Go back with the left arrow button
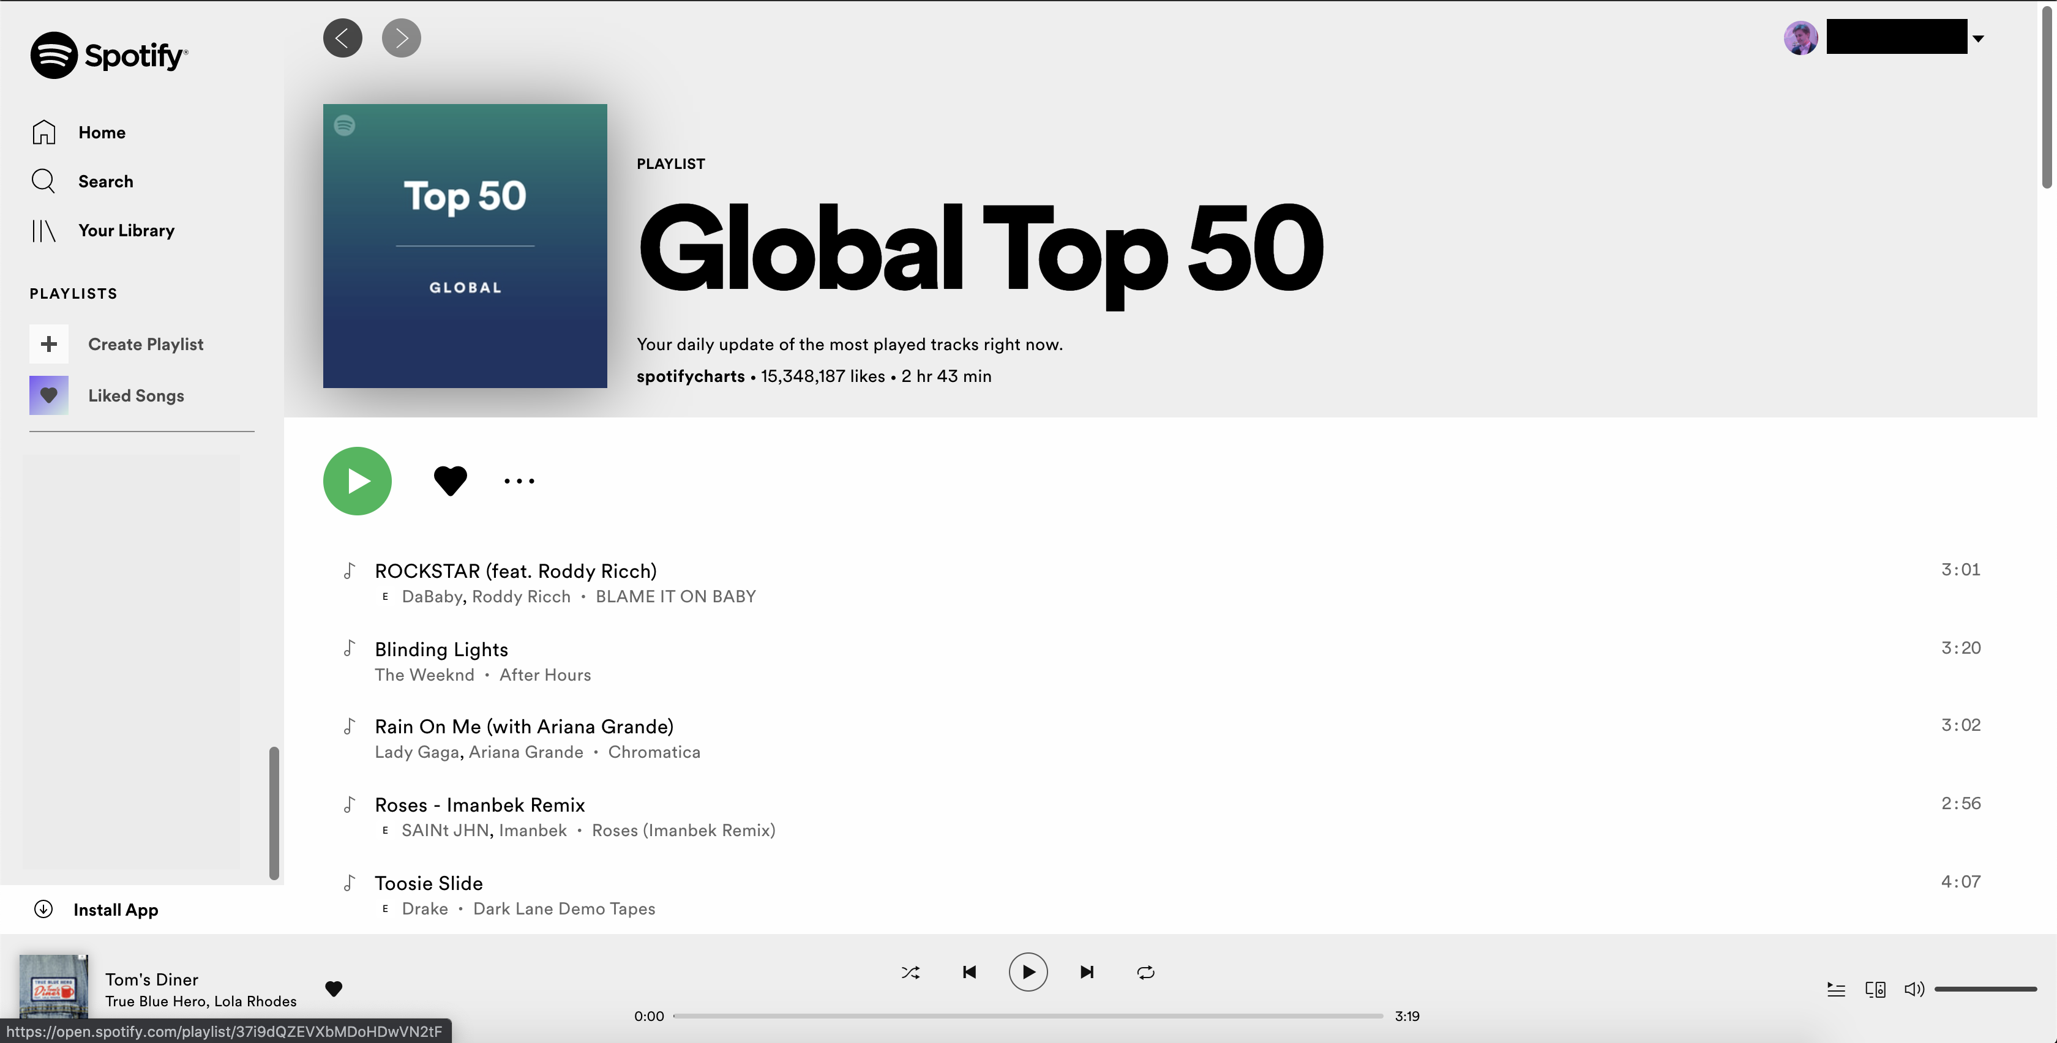 pos(343,37)
